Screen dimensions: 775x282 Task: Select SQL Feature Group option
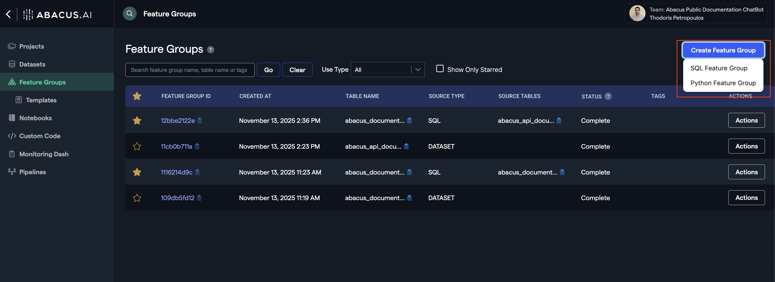click(719, 68)
